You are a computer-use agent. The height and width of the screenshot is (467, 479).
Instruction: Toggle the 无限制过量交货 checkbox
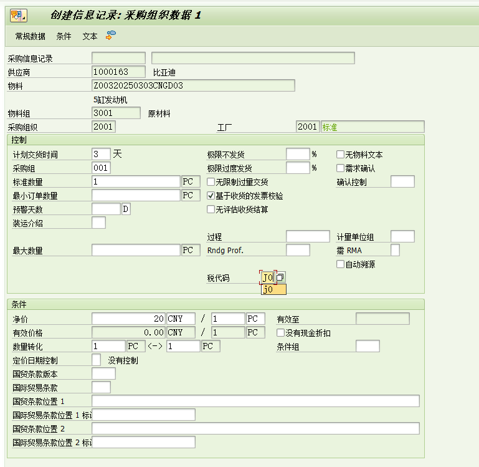(211, 182)
